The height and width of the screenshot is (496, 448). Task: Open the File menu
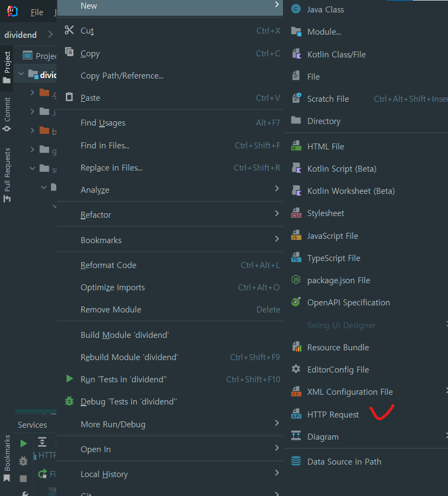36,11
